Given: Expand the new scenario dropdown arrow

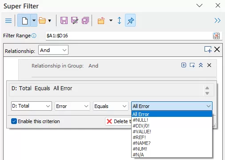Looking at the screenshot, I should 34,20.
